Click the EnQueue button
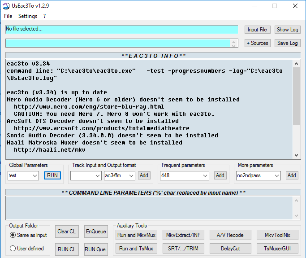The height and width of the screenshot is (258, 306). click(x=96, y=232)
